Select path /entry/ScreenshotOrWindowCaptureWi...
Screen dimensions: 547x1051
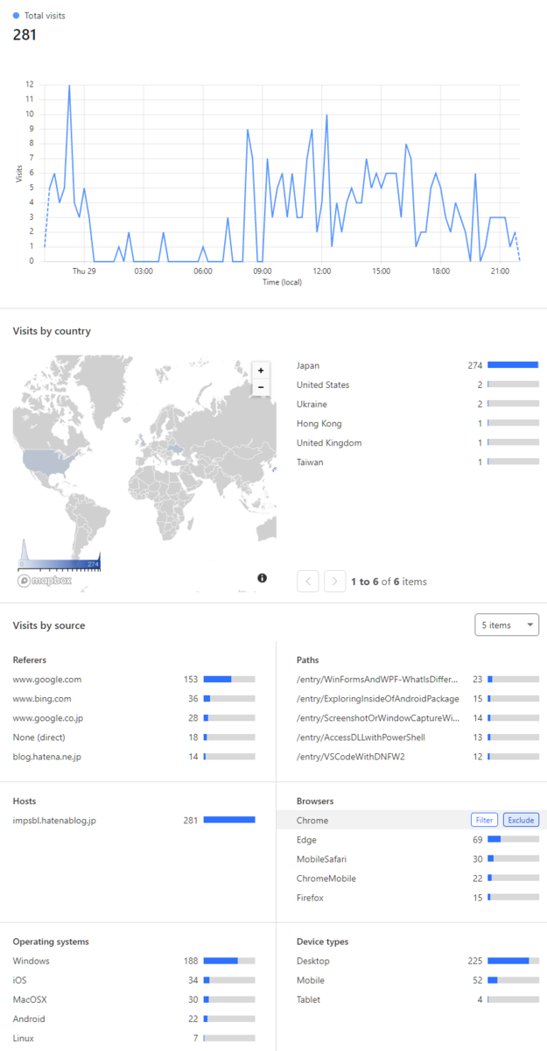417,718
